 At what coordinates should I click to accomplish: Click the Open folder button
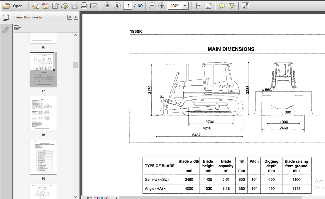tap(13, 6)
